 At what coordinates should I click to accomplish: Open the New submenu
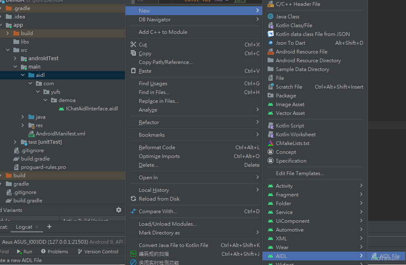pos(194,10)
